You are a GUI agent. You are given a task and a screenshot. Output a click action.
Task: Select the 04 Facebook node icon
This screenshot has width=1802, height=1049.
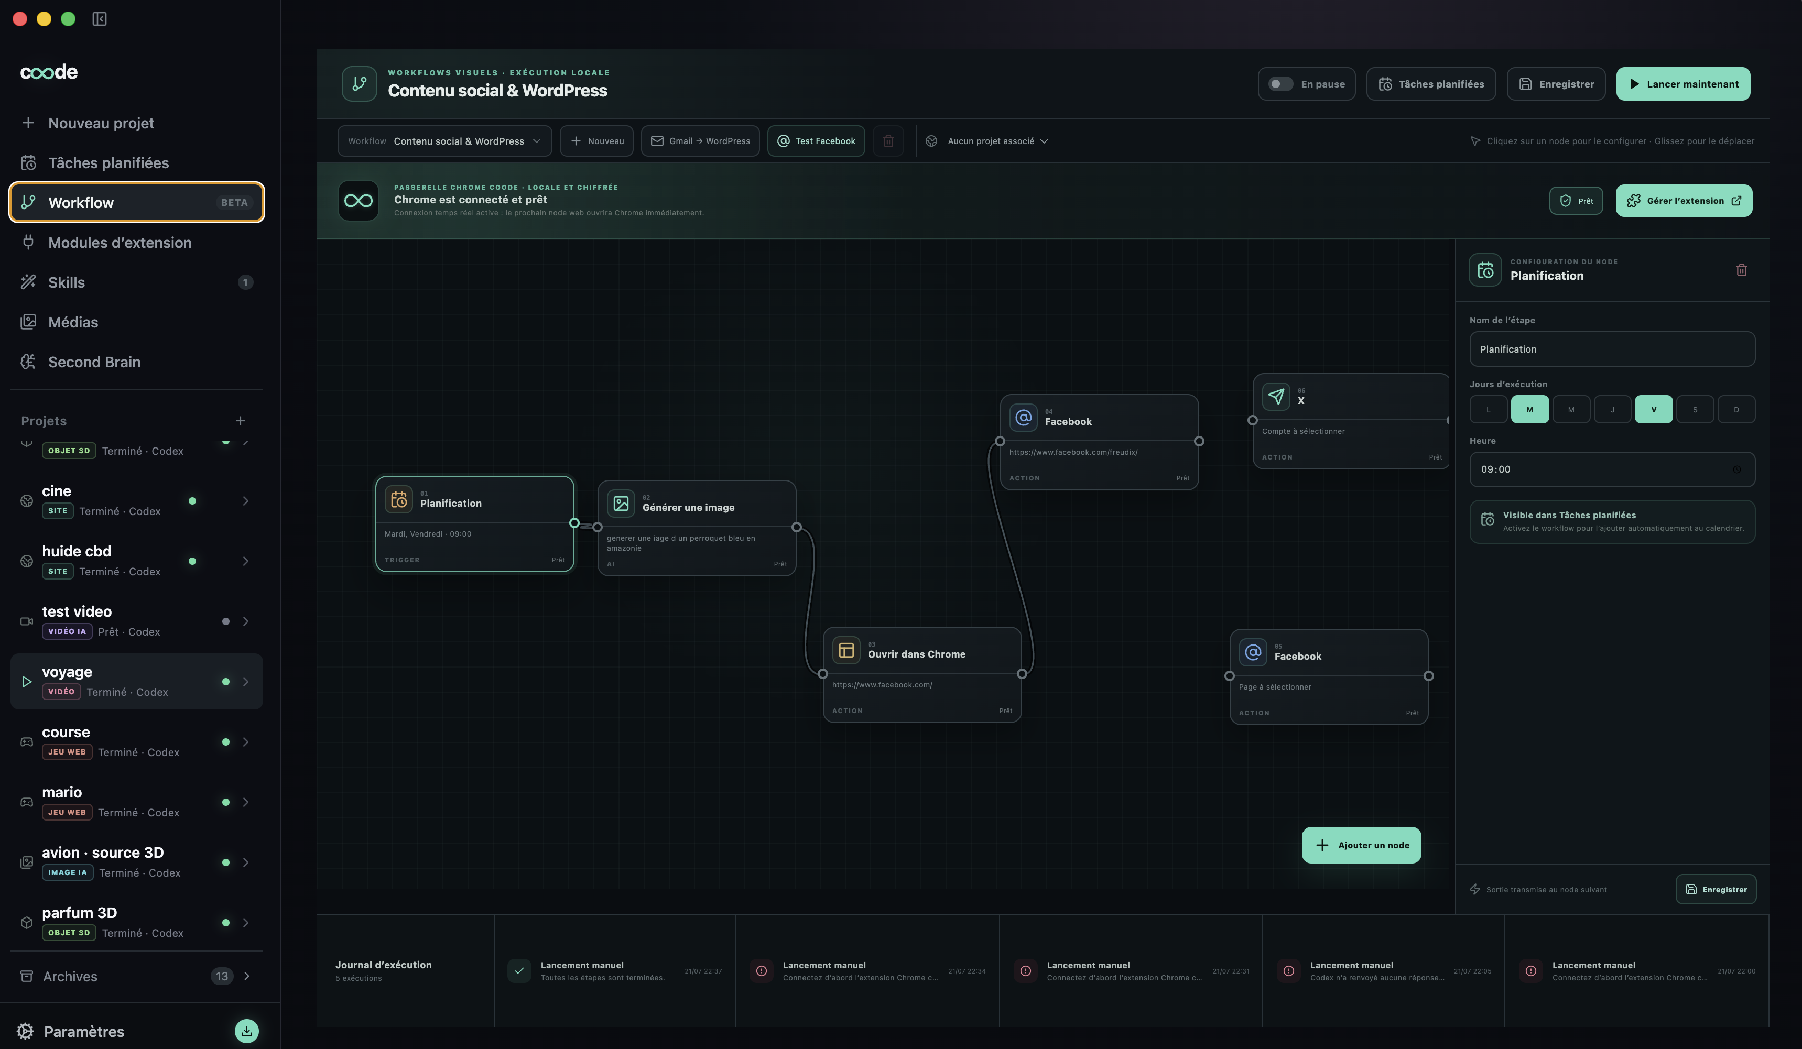[x=1023, y=418]
